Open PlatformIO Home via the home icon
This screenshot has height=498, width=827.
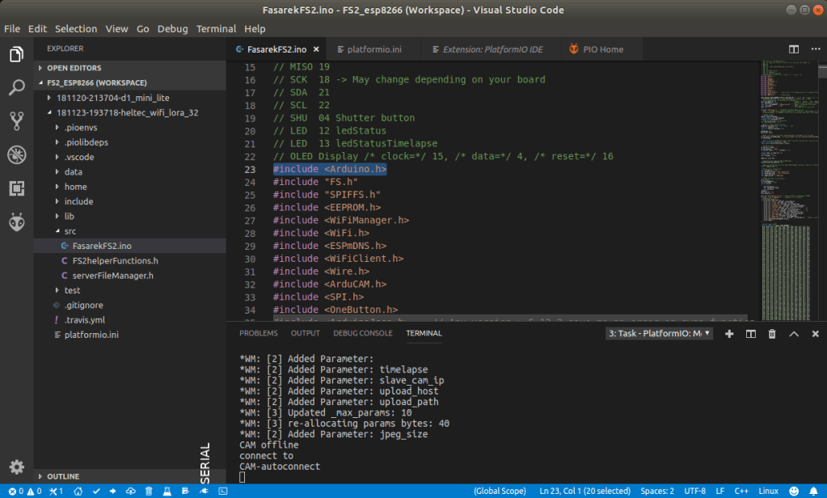click(x=78, y=491)
